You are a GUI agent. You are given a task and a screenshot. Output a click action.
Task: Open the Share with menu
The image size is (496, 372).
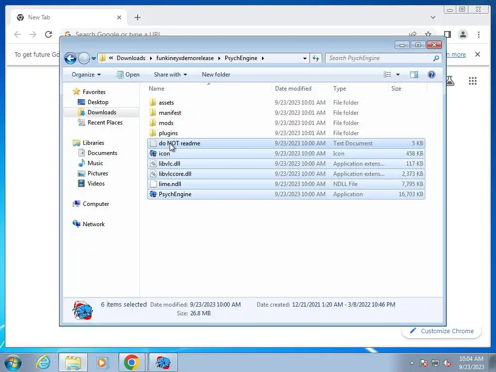pyautogui.click(x=170, y=75)
